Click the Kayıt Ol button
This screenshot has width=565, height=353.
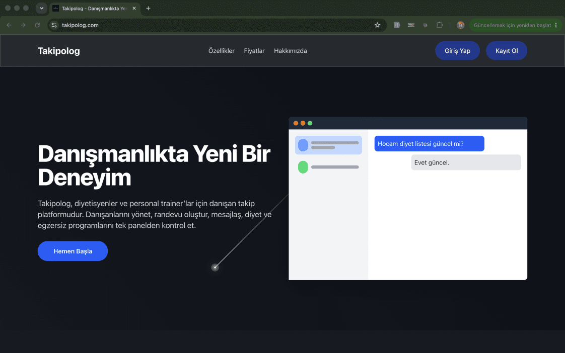tap(506, 51)
